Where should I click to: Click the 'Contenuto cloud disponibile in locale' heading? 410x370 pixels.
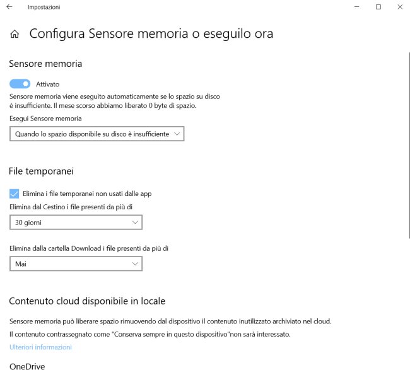coord(87,301)
